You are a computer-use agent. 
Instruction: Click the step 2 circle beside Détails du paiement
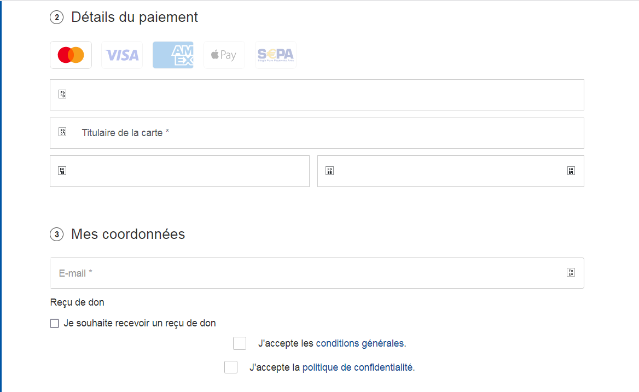coord(56,17)
